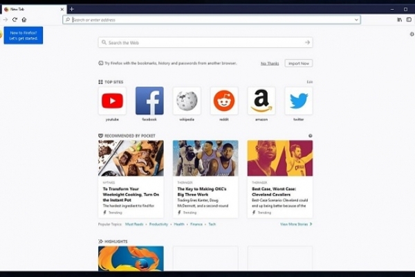Screen dimensions: 415x277
Task: Open the Instant Pot cooking article image
Action: point(131,159)
